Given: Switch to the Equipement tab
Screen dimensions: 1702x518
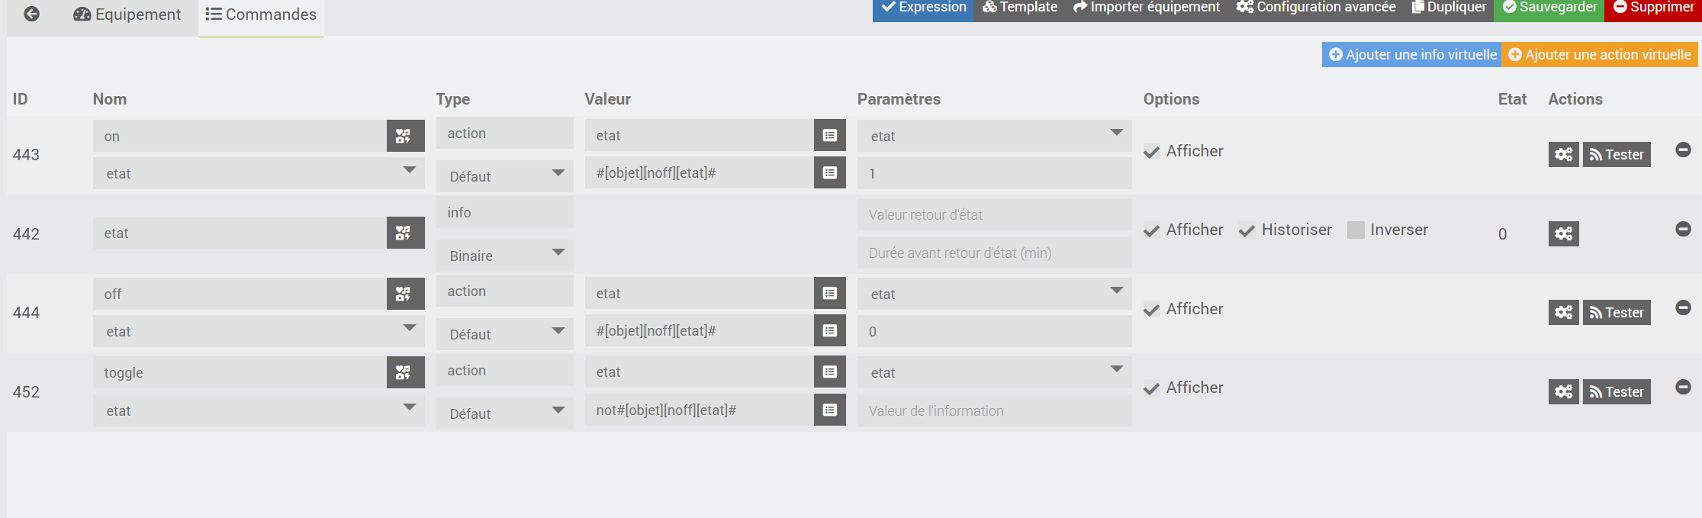Looking at the screenshot, I should (x=127, y=14).
